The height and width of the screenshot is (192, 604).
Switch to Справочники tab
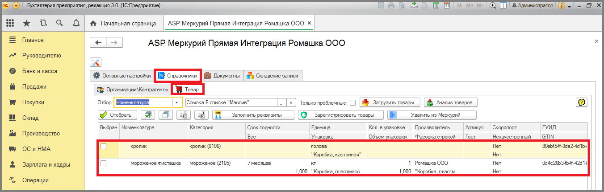coord(177,76)
